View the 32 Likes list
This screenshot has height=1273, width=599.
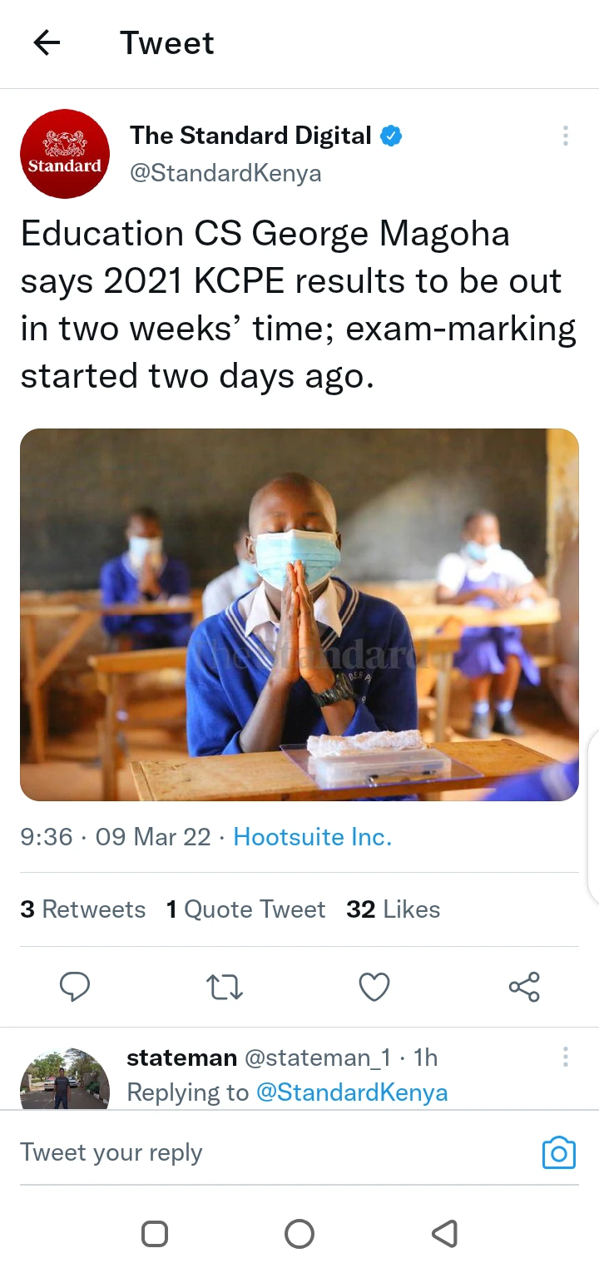point(394,909)
